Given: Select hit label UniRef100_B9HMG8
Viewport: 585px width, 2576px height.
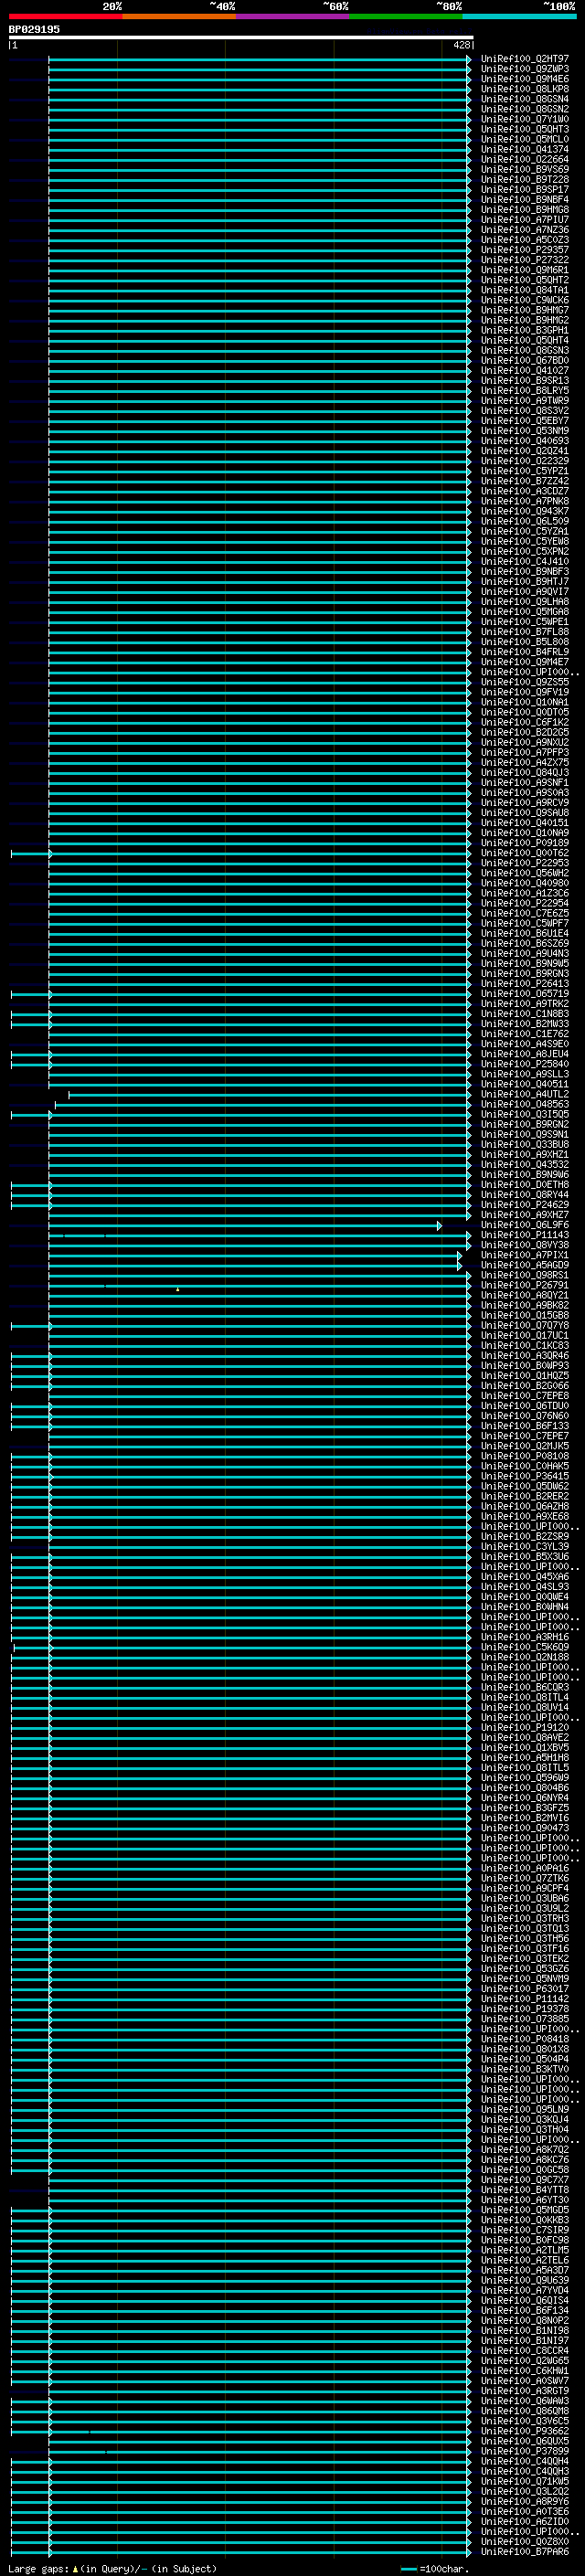Looking at the screenshot, I should 525,209.
